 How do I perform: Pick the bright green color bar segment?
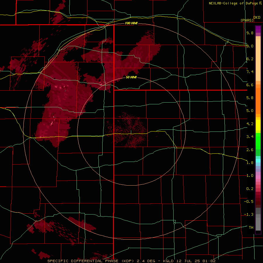click(258, 141)
